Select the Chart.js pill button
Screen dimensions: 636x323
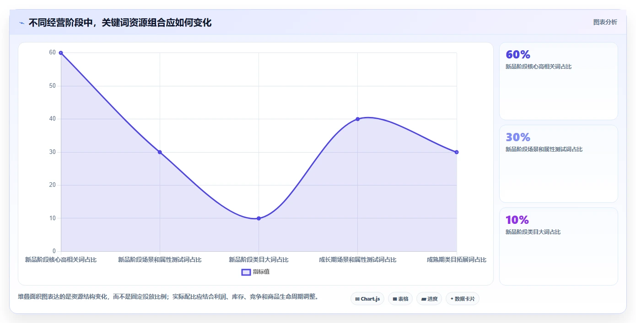tap(367, 299)
